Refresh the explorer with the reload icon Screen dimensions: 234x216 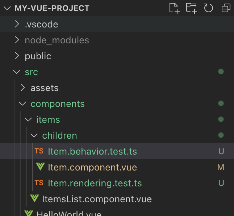(x=209, y=8)
